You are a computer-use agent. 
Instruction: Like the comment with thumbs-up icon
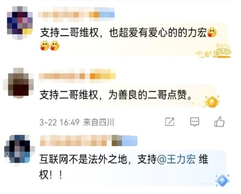pos(219,121)
